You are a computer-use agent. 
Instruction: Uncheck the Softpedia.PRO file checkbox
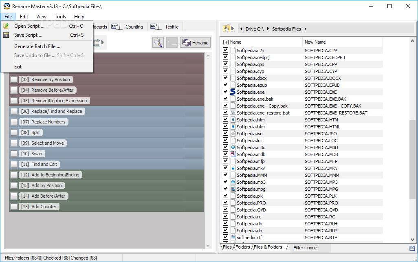coord(226,203)
